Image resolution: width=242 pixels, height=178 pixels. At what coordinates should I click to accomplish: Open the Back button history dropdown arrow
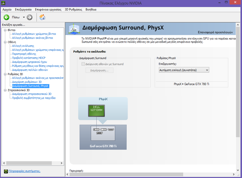[24, 17]
